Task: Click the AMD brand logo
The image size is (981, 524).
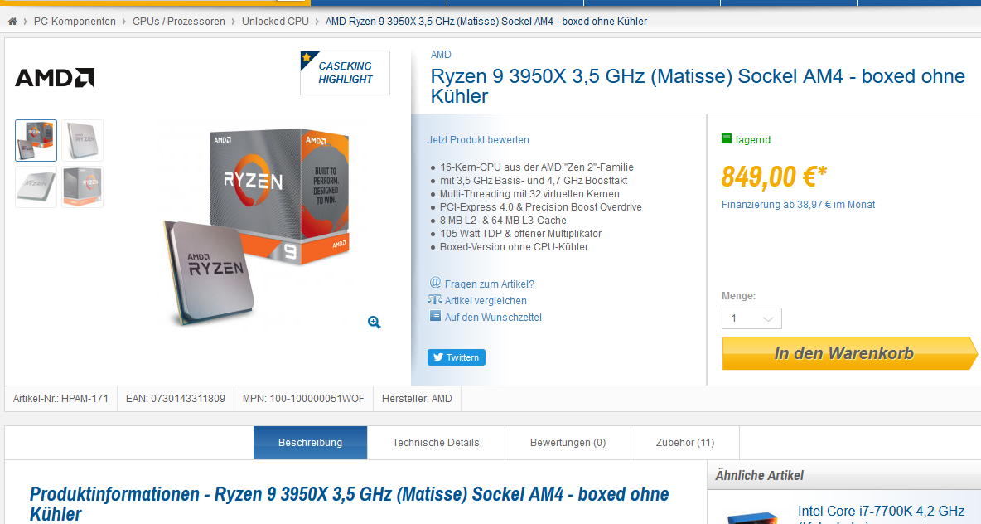Action: (x=55, y=78)
